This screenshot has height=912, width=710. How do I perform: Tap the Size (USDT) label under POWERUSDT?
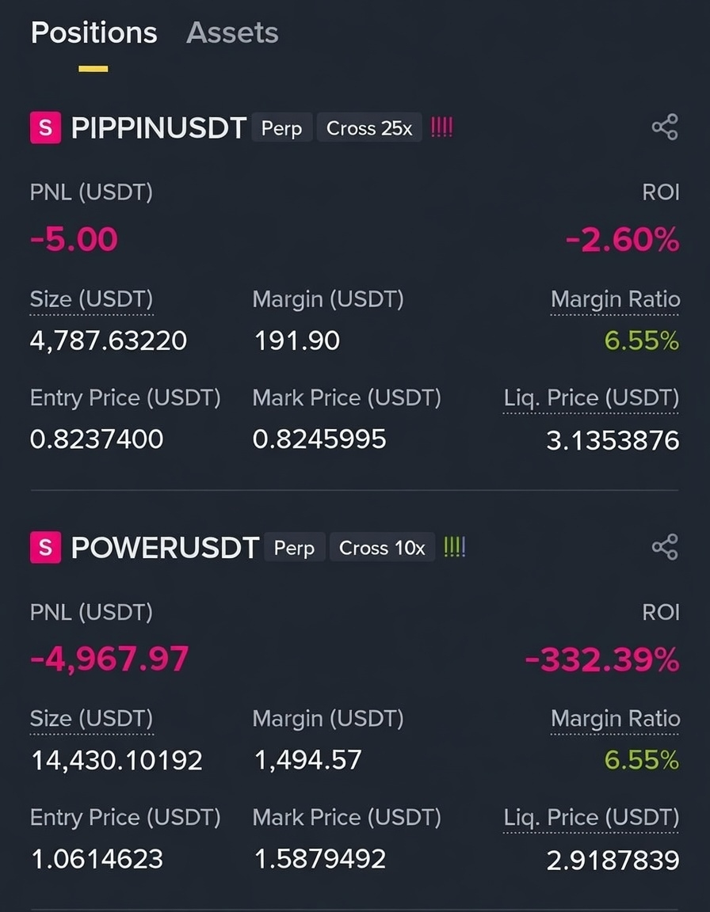[x=91, y=719]
